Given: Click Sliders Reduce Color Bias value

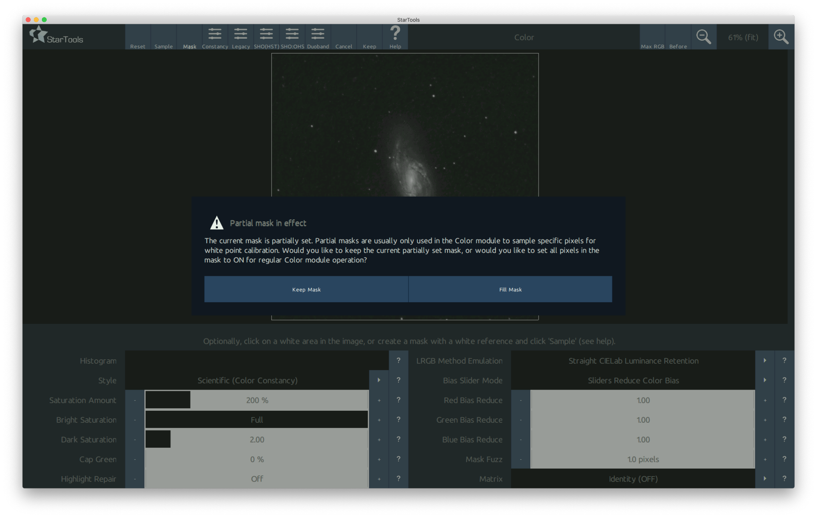Looking at the screenshot, I should [633, 380].
